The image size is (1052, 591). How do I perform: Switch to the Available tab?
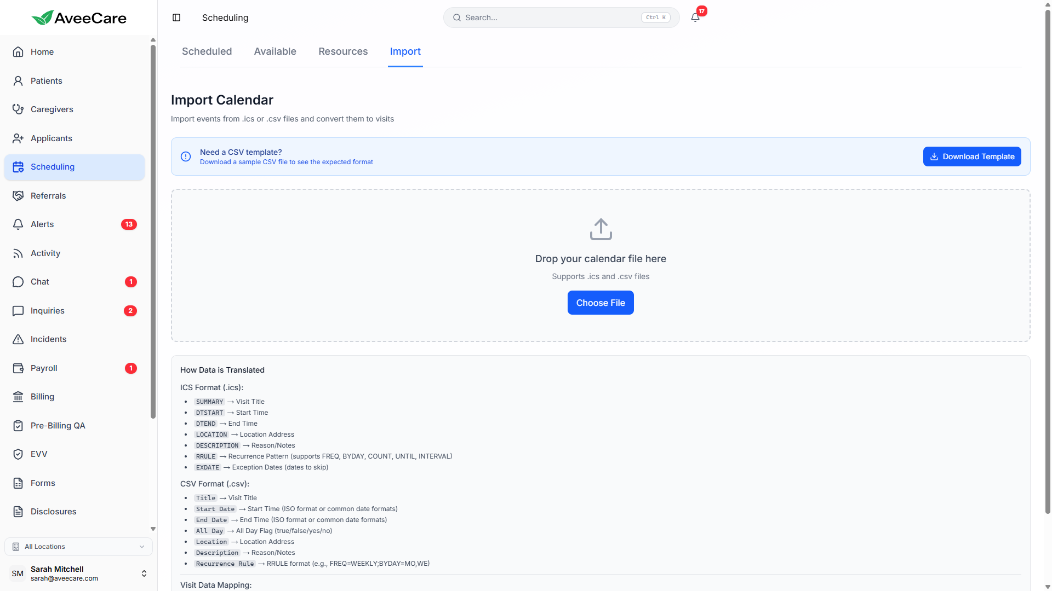point(275,51)
